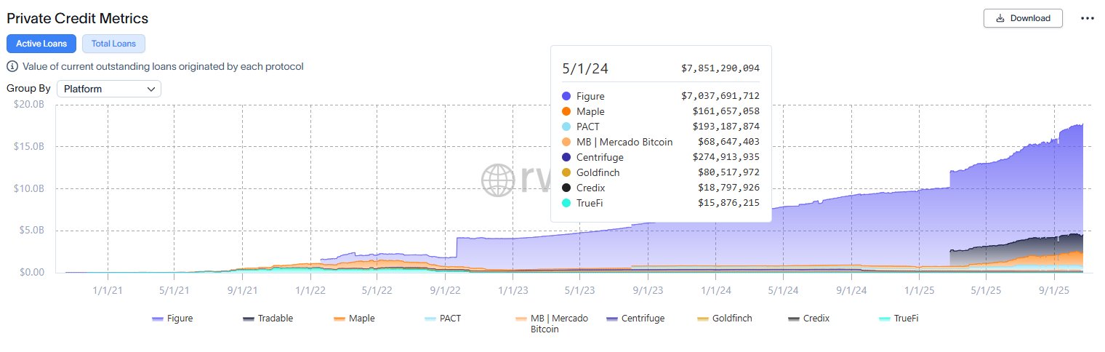Expand the Group By dropdown chevron

(x=151, y=89)
